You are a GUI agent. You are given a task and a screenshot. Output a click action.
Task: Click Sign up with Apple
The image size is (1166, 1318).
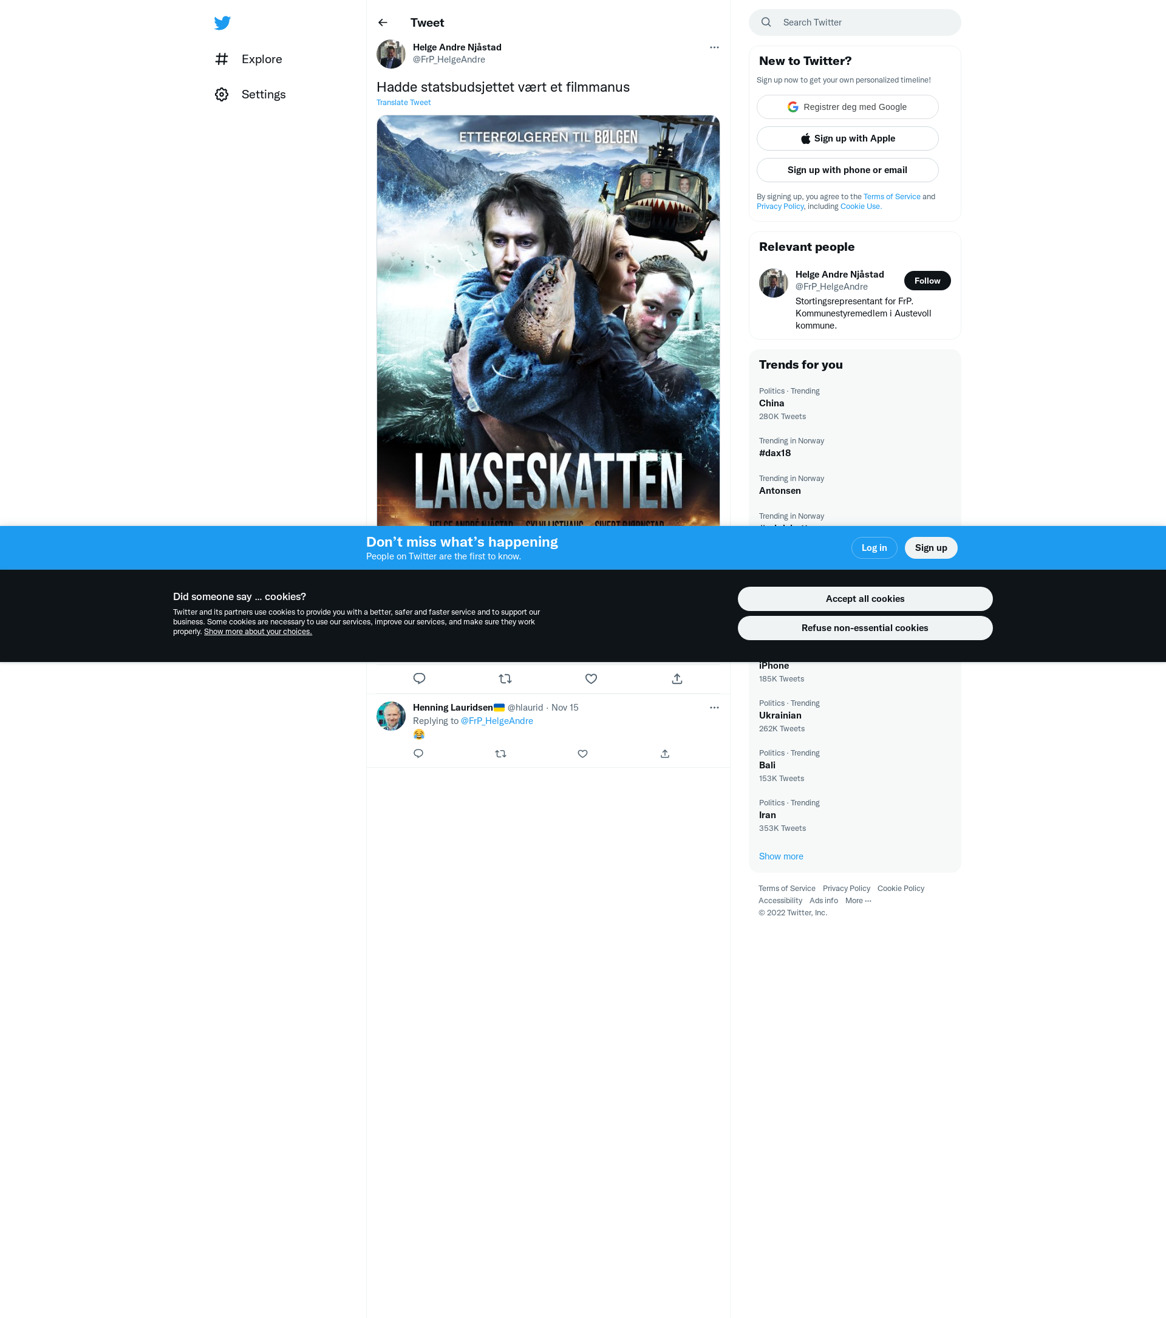848,138
